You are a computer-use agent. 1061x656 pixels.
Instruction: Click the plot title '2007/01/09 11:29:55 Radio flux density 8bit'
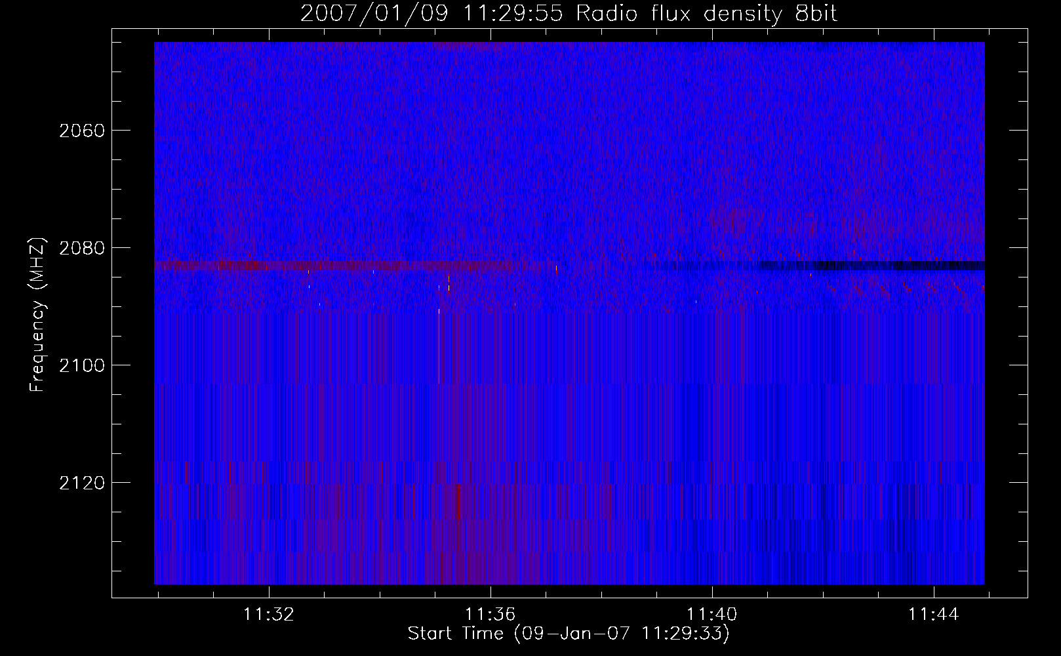[x=569, y=14]
